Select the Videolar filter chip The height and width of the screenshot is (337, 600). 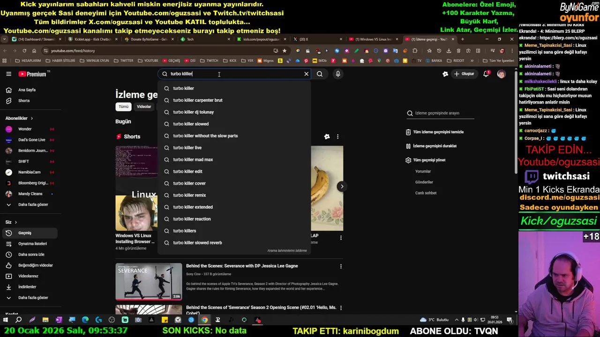(144, 107)
